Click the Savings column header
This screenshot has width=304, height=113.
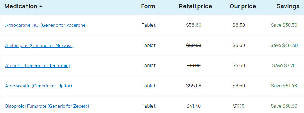pos(288,6)
